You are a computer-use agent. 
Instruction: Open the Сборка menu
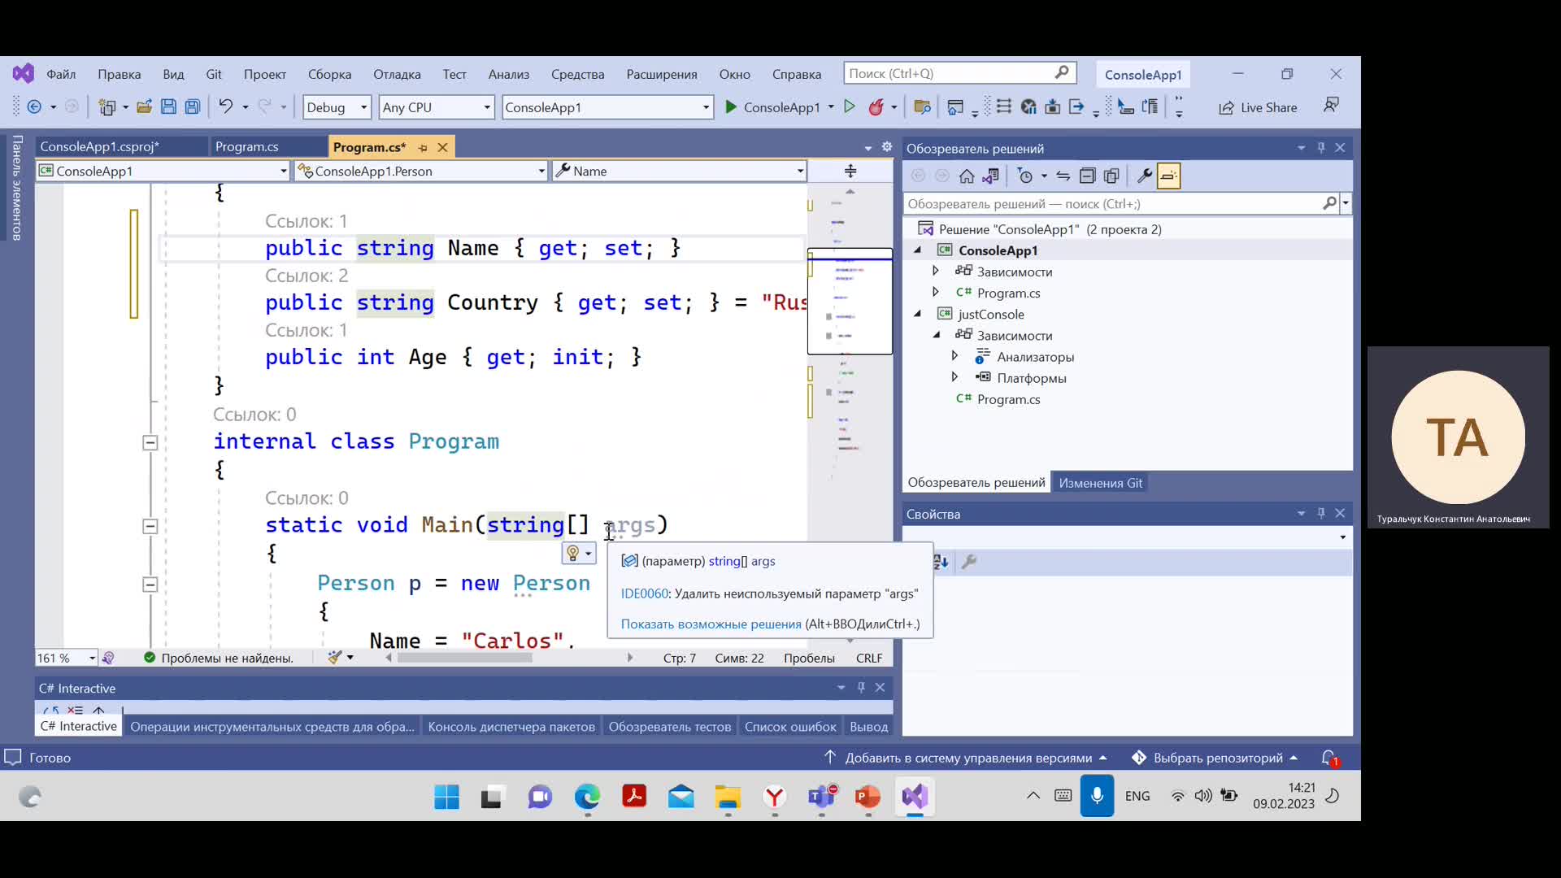tap(329, 74)
